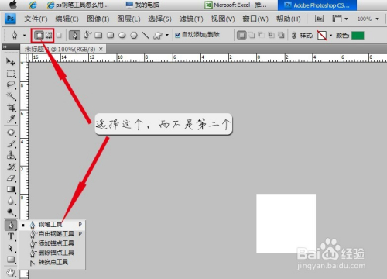Image resolution: width=387 pixels, height=279 pixels.
Task: Select the Path Selection tool
Action: click(11, 248)
